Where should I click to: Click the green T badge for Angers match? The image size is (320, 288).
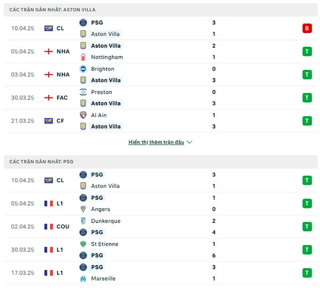click(x=307, y=203)
